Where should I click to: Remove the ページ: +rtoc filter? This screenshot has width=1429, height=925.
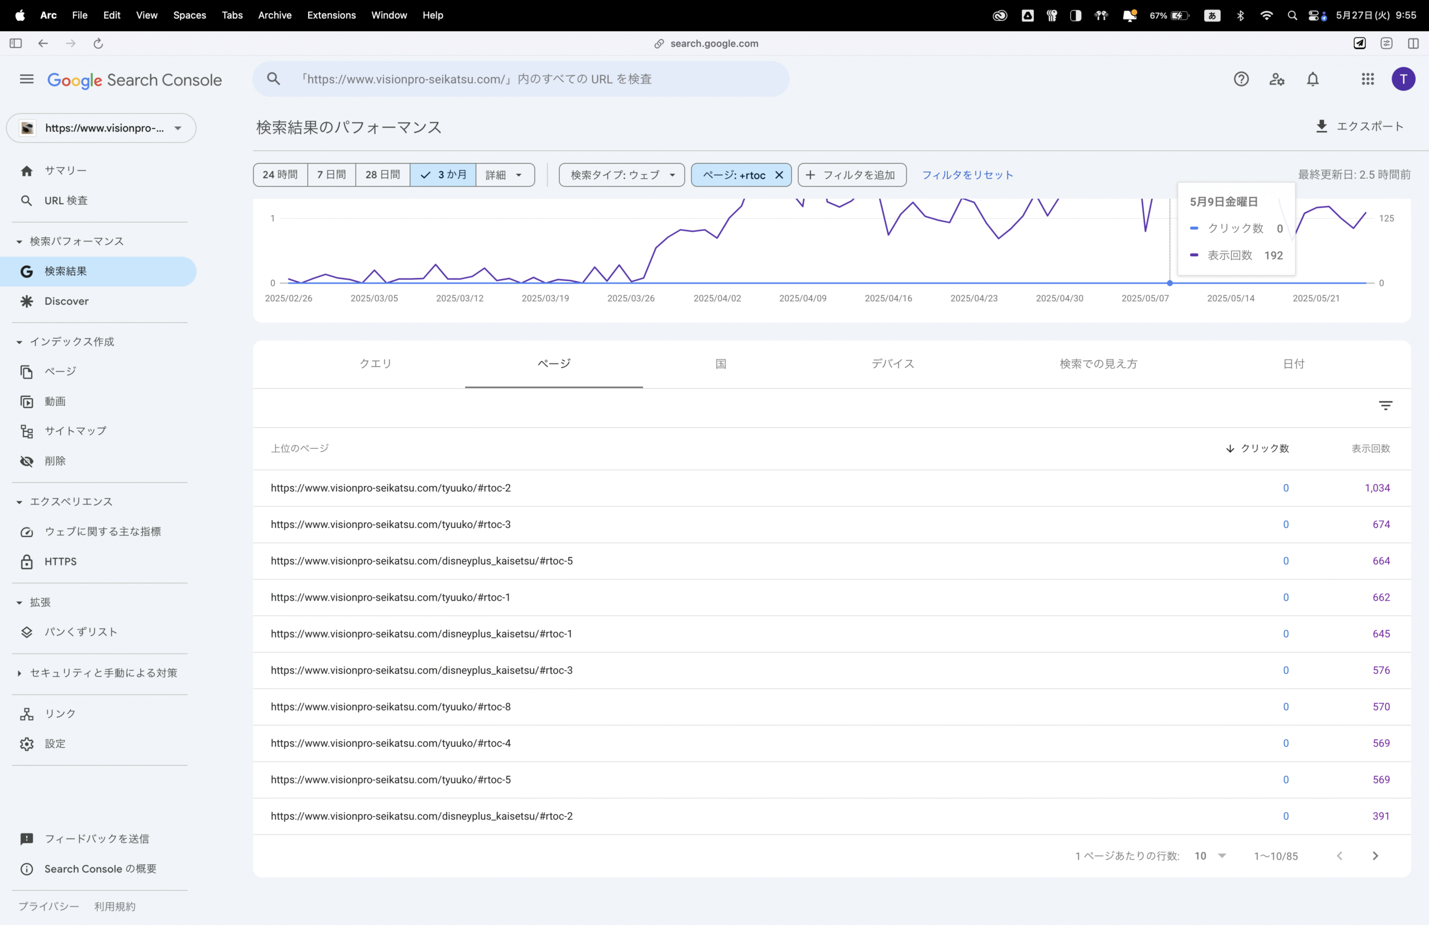(779, 175)
